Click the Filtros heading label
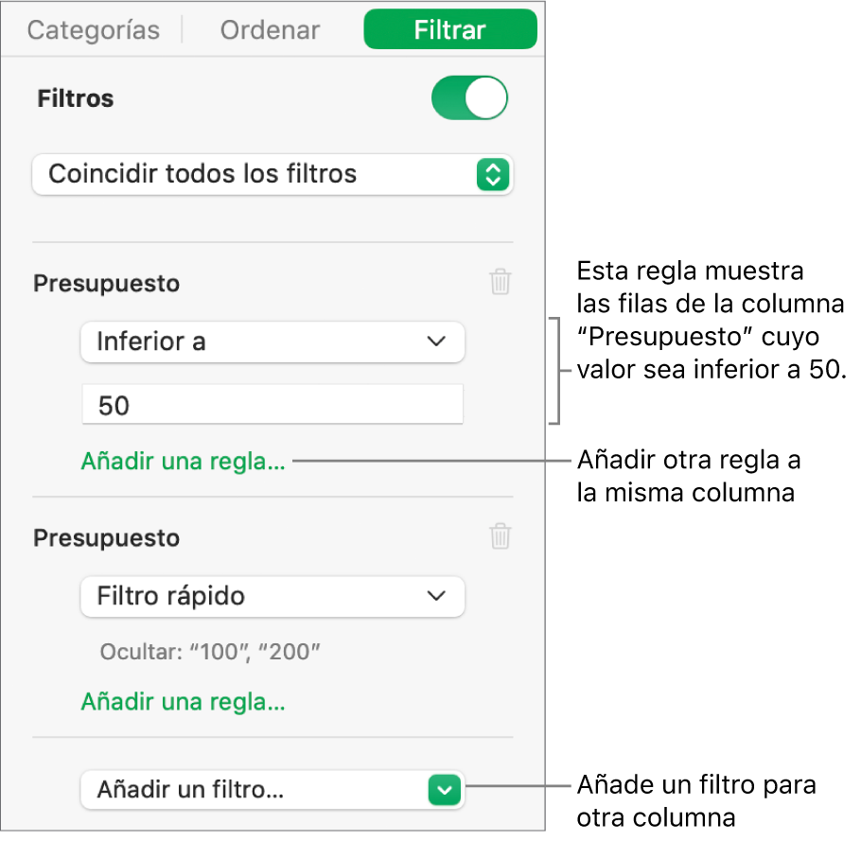 (76, 98)
